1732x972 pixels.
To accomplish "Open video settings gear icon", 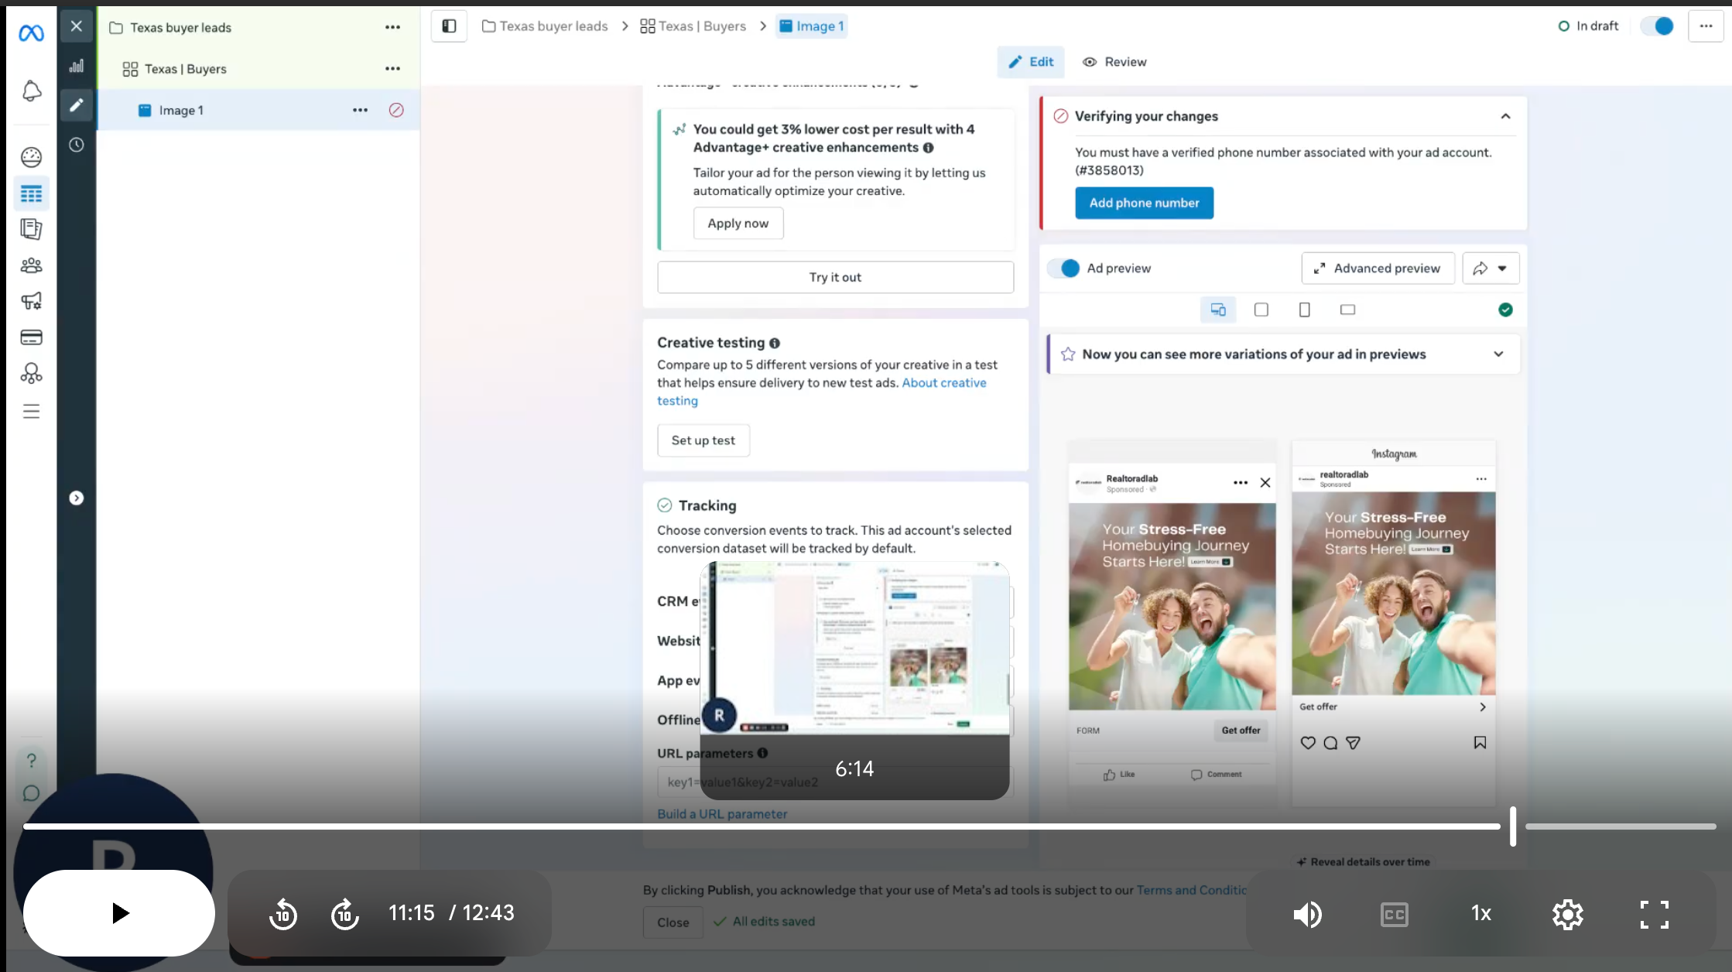I will click(1567, 914).
